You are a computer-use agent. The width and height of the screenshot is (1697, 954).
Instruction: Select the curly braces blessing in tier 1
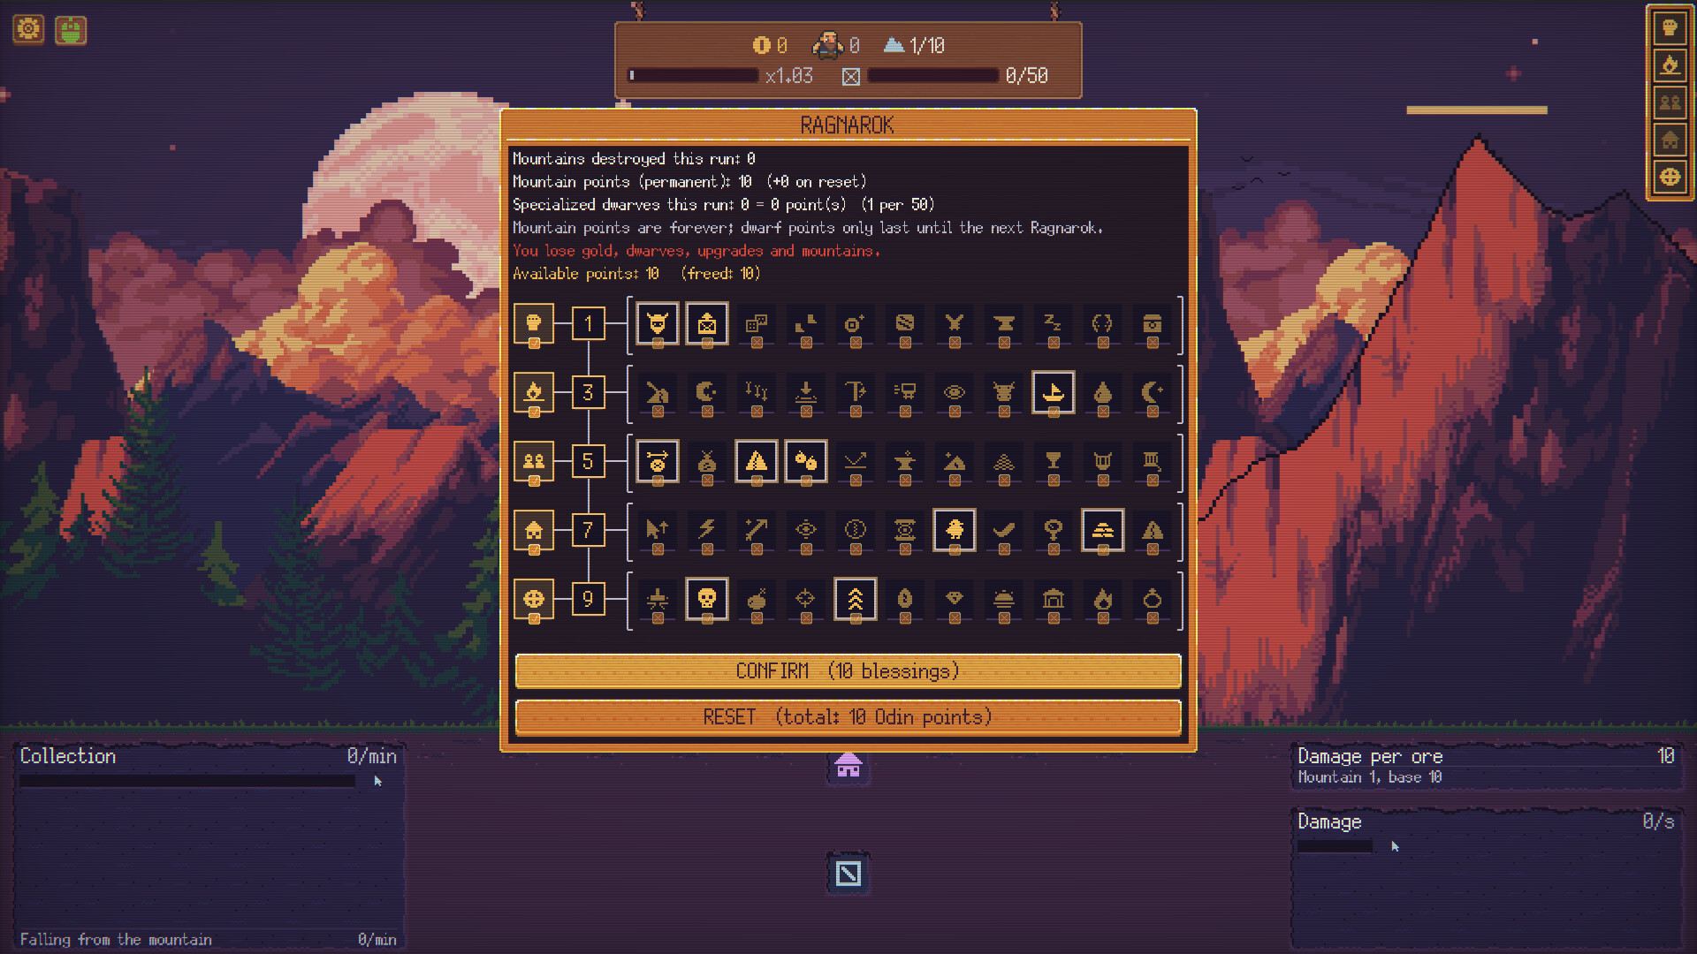tap(1103, 323)
